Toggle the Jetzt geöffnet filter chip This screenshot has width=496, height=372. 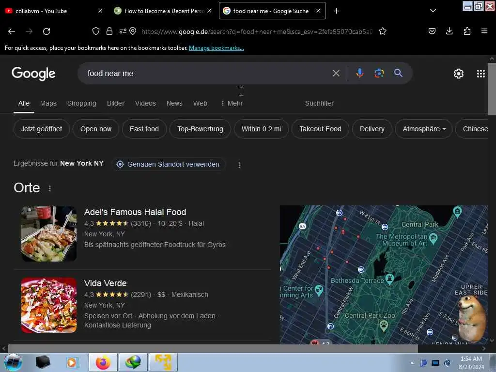[x=42, y=129]
